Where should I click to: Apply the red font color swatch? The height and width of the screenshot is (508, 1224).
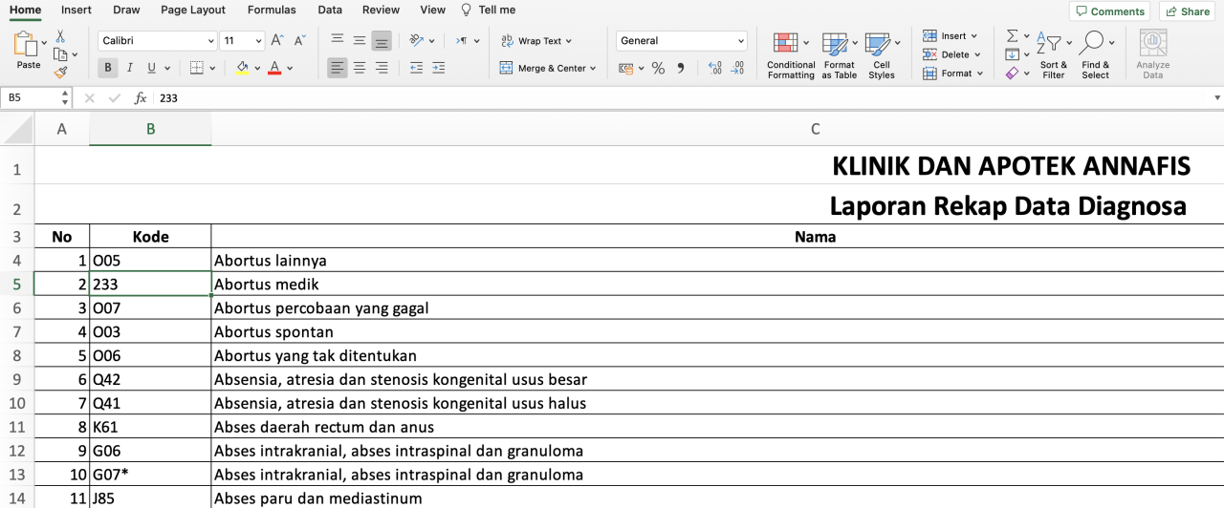click(274, 68)
